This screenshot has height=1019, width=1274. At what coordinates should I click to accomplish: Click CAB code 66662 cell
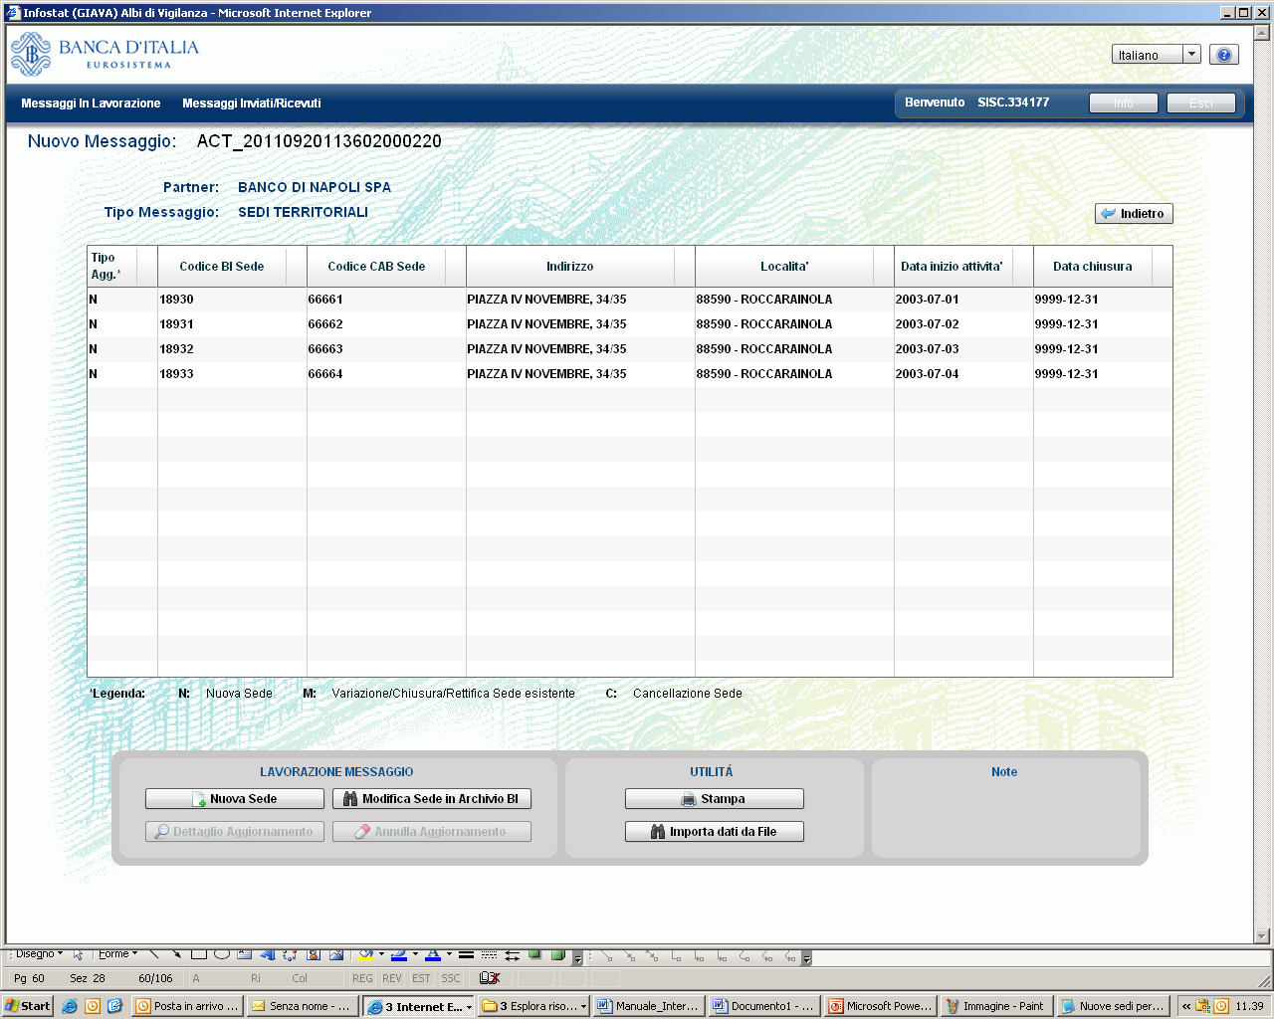pos(386,324)
